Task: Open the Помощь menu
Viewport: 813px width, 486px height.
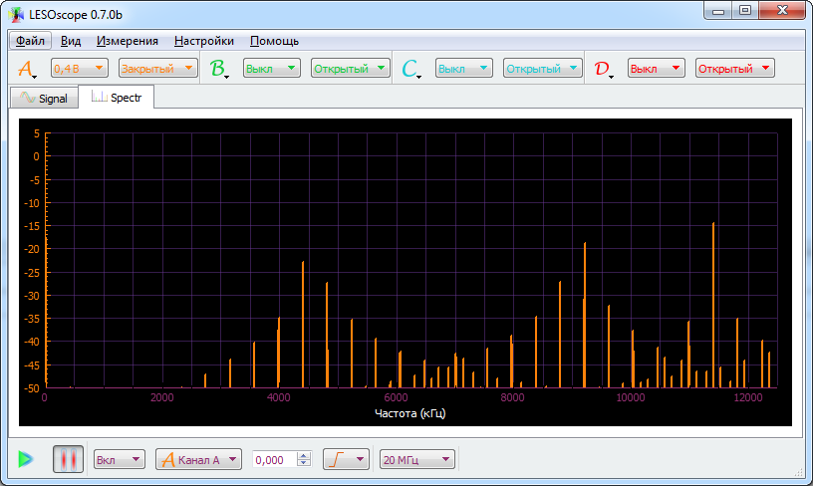Action: (274, 41)
